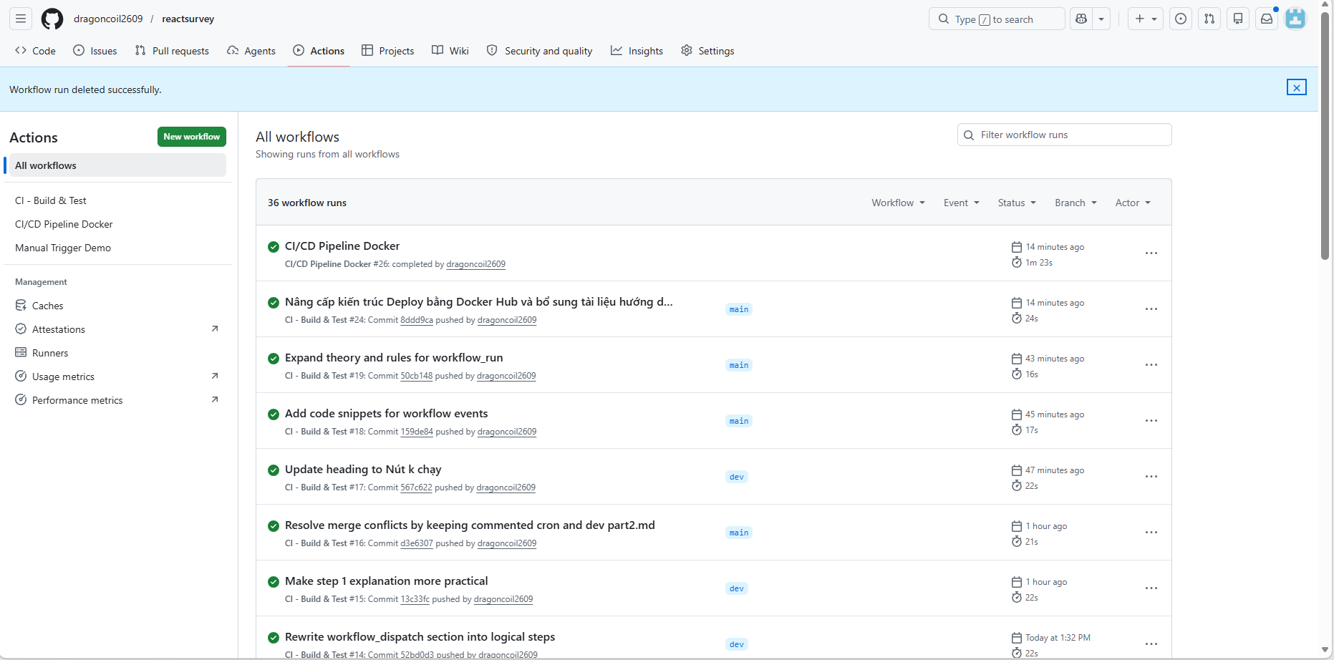Open pull requests icon in top header

click(x=1209, y=19)
